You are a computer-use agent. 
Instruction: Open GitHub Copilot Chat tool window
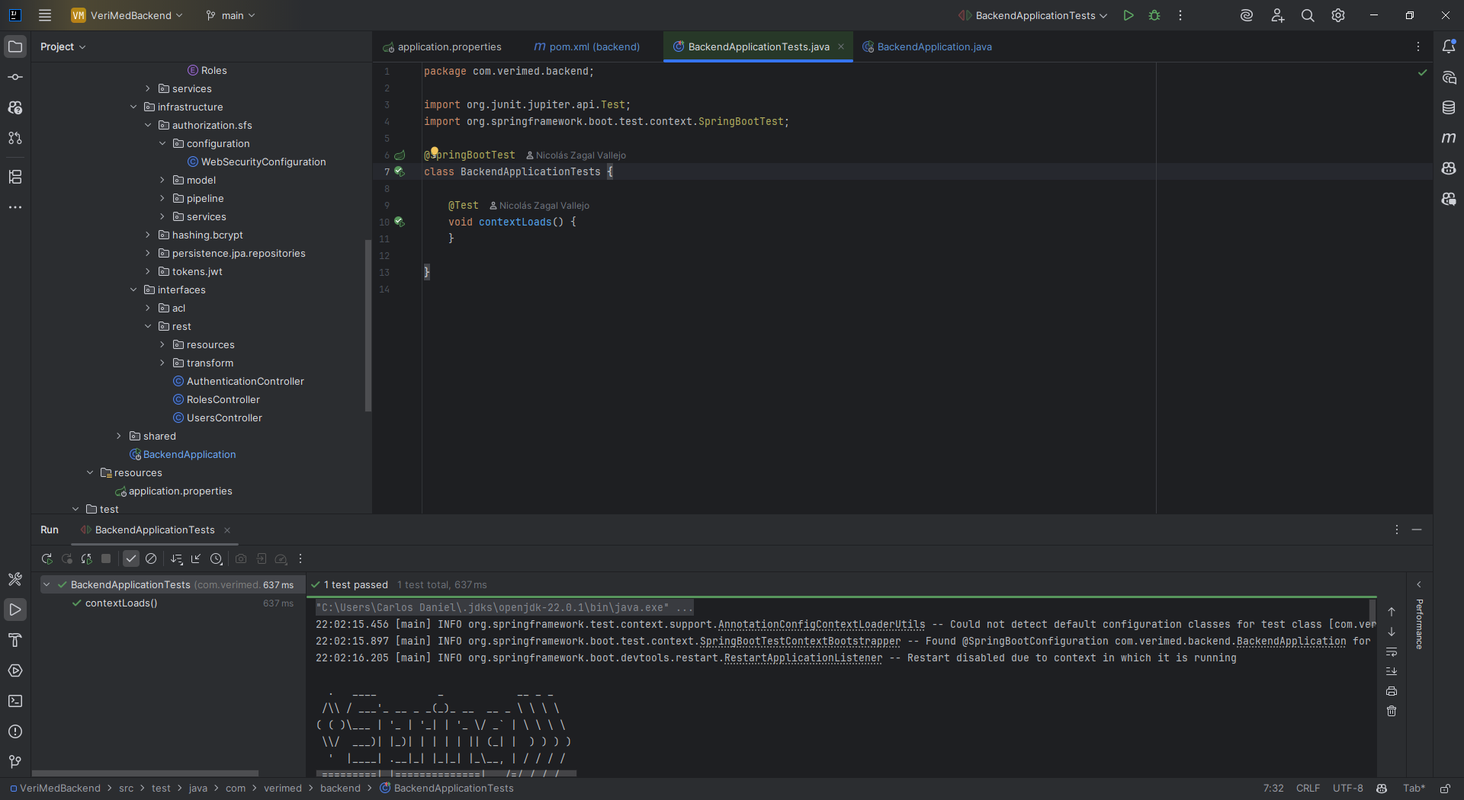1449,199
